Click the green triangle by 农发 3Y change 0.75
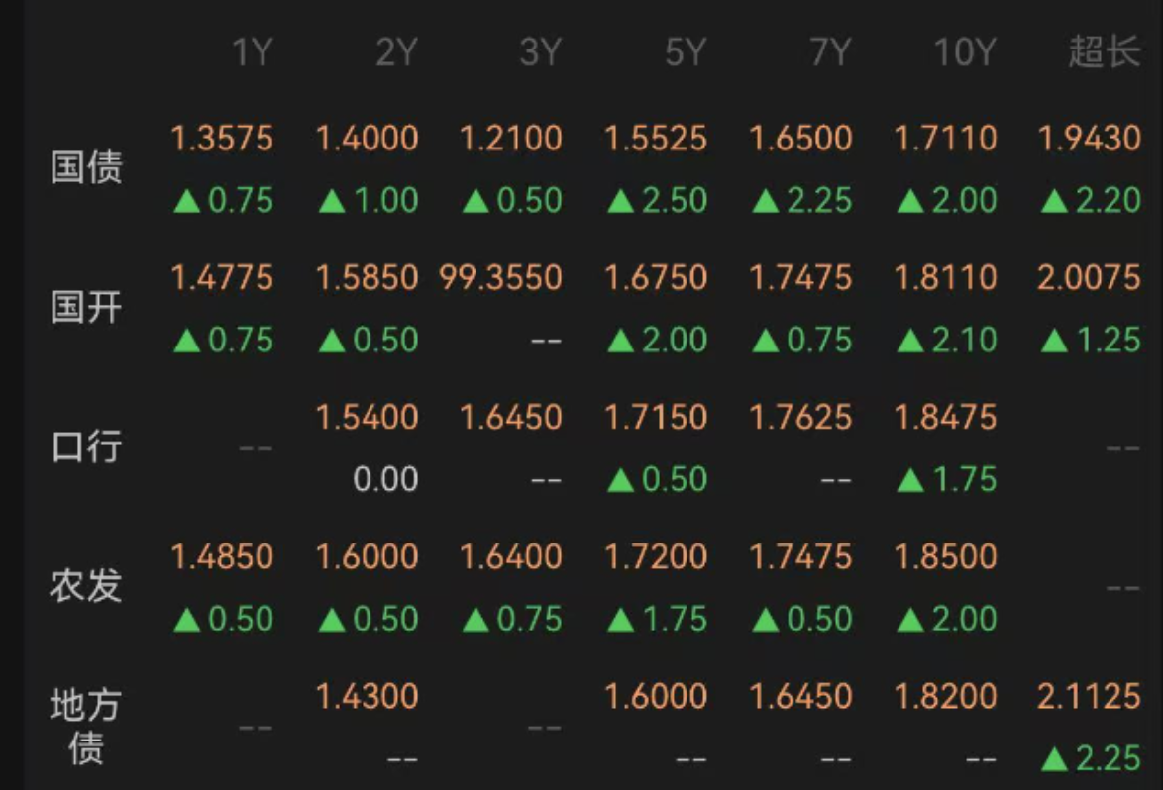This screenshot has width=1163, height=790. point(476,621)
